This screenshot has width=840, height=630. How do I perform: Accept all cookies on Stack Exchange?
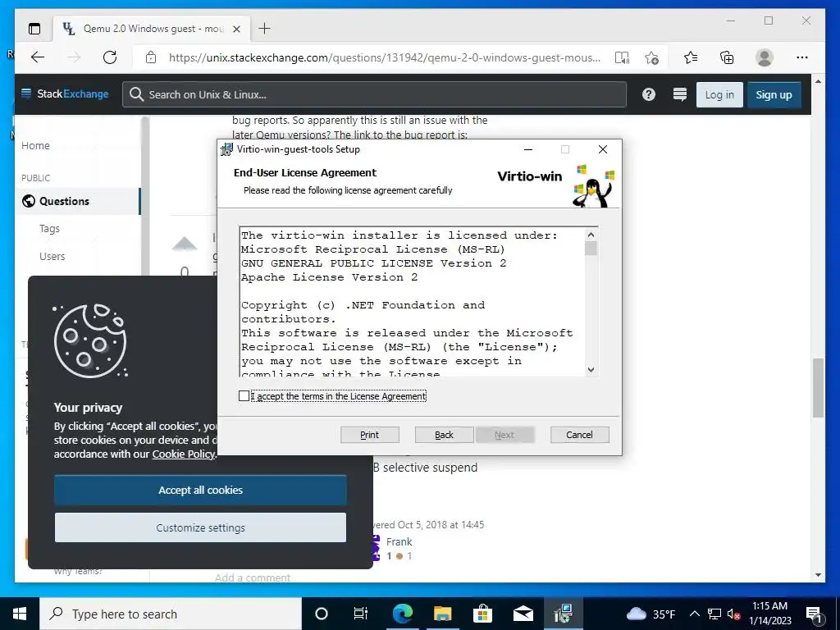tap(200, 491)
